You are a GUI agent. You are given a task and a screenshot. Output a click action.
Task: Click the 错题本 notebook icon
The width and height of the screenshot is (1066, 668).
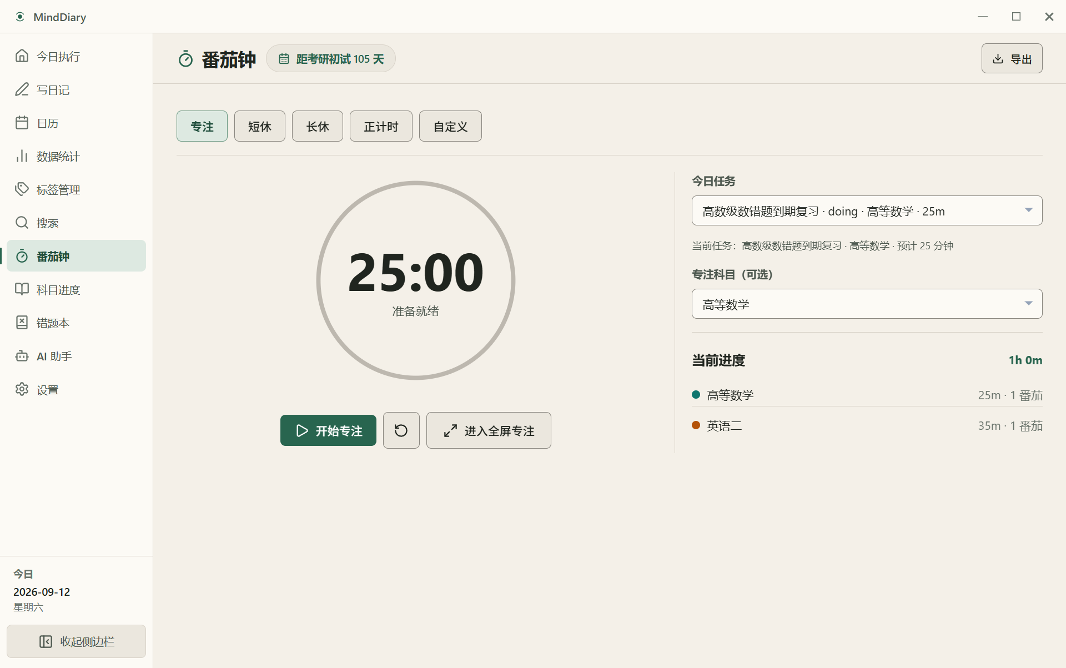click(22, 323)
